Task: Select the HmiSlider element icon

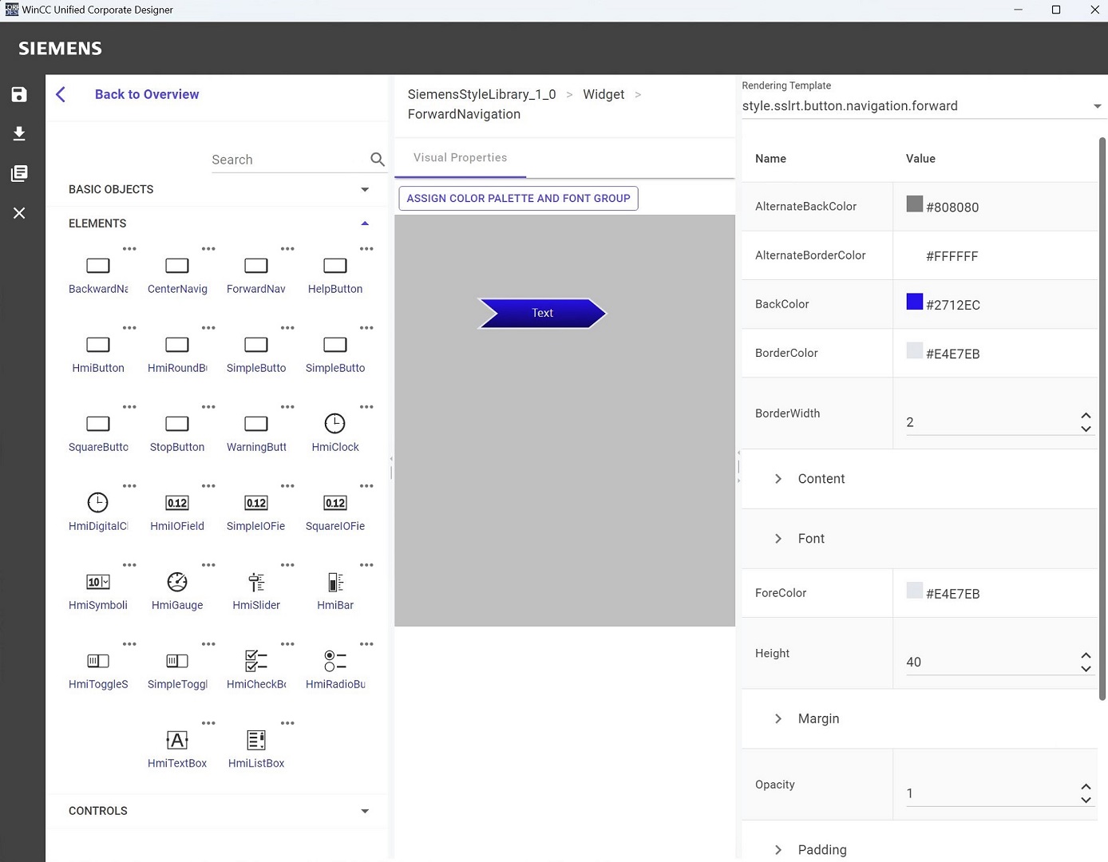Action: 256,582
